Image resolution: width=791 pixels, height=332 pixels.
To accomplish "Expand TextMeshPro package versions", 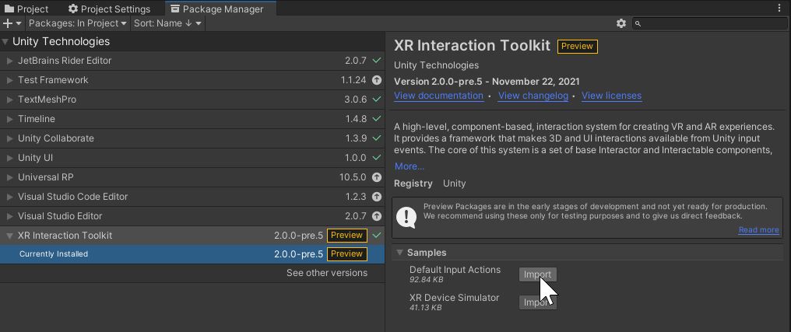I will click(x=9, y=100).
